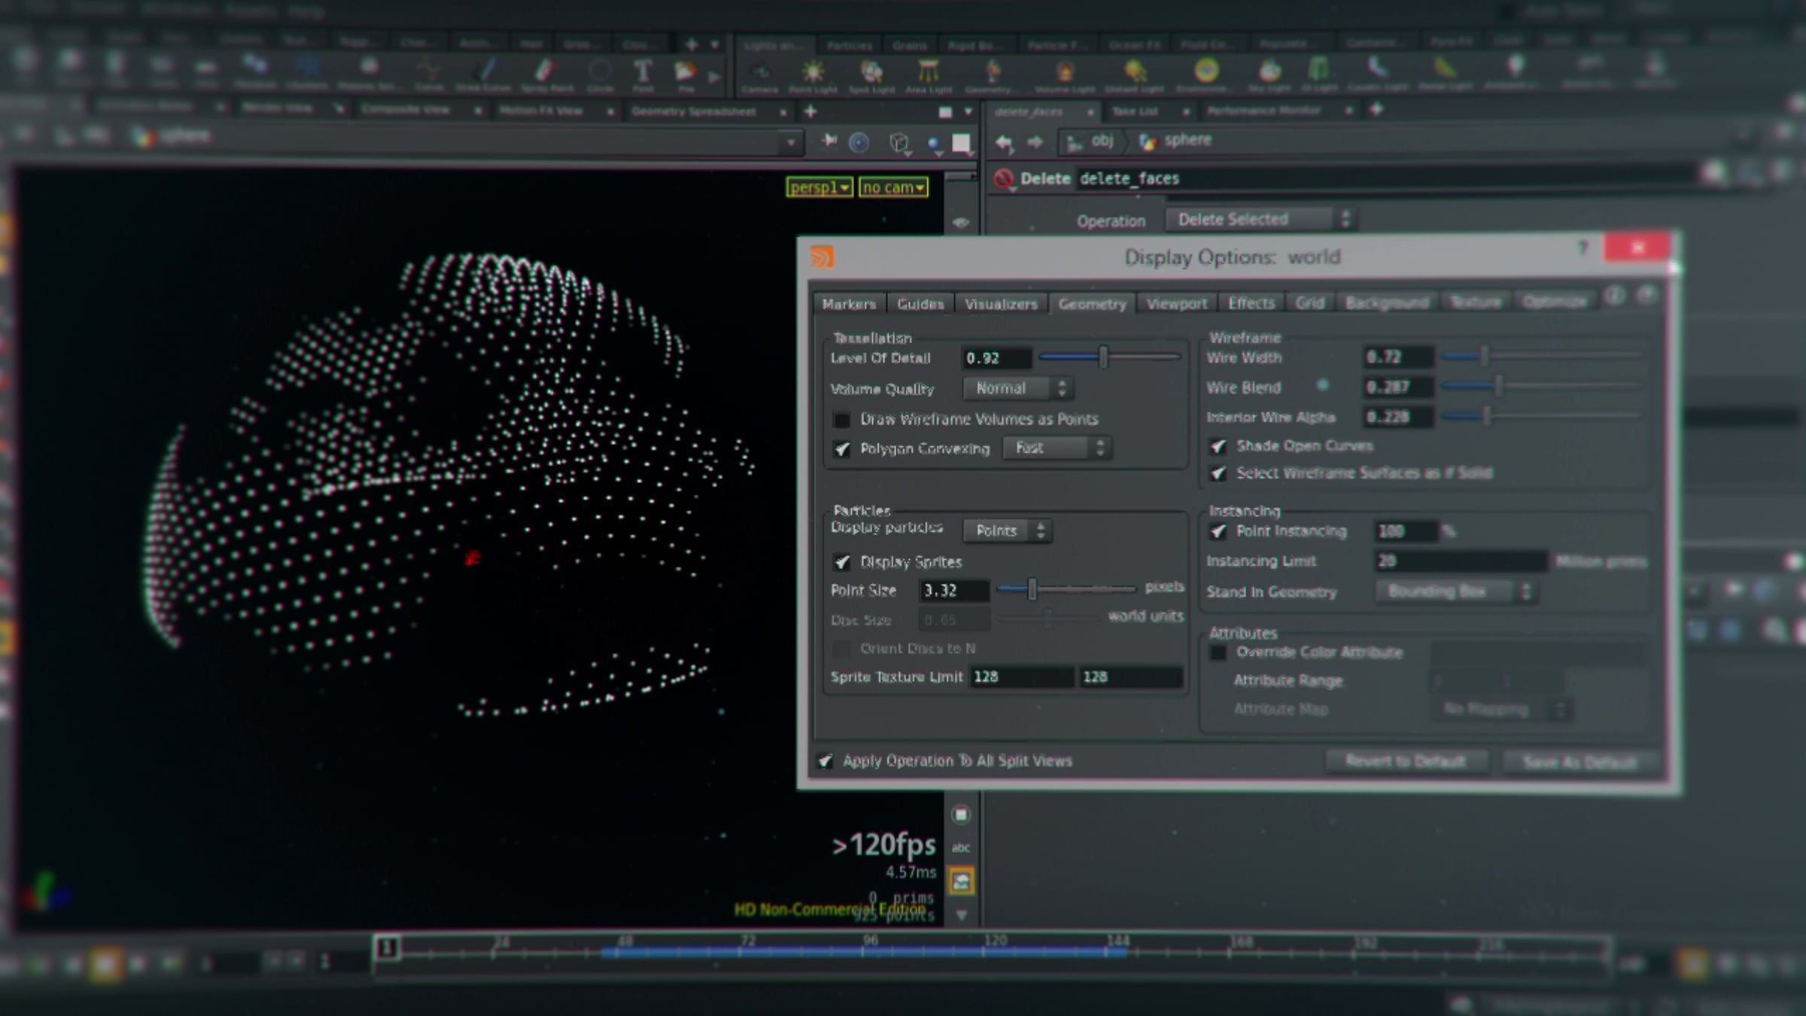This screenshot has width=1806, height=1016.
Task: Select the Environment Light shelf tool
Action: click(x=1206, y=75)
